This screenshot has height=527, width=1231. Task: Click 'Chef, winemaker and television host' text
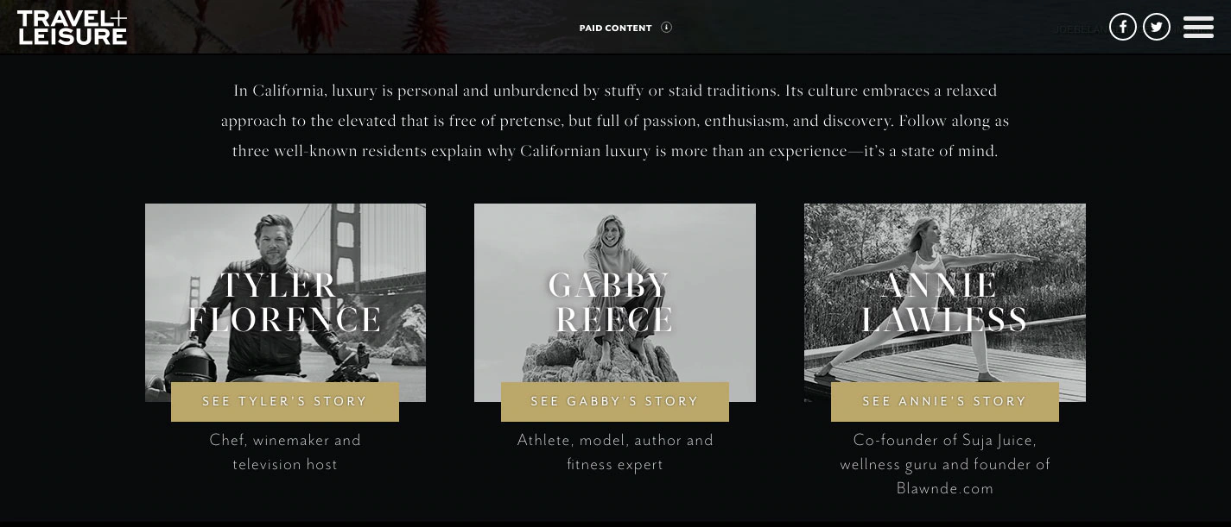coord(285,452)
